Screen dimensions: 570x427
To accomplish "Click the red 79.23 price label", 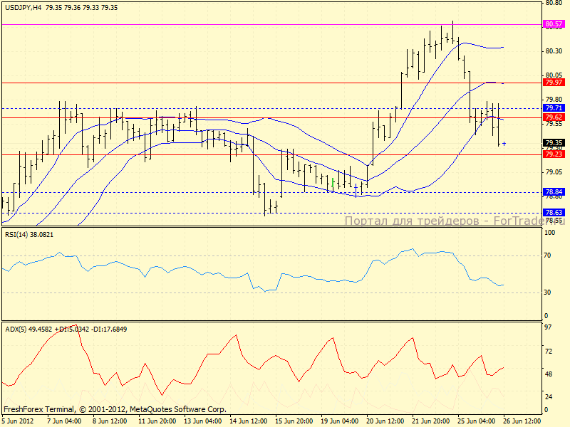I will point(554,154).
